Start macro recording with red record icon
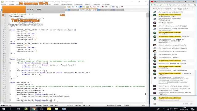This screenshot has width=197, height=111. click(x=103, y=7)
